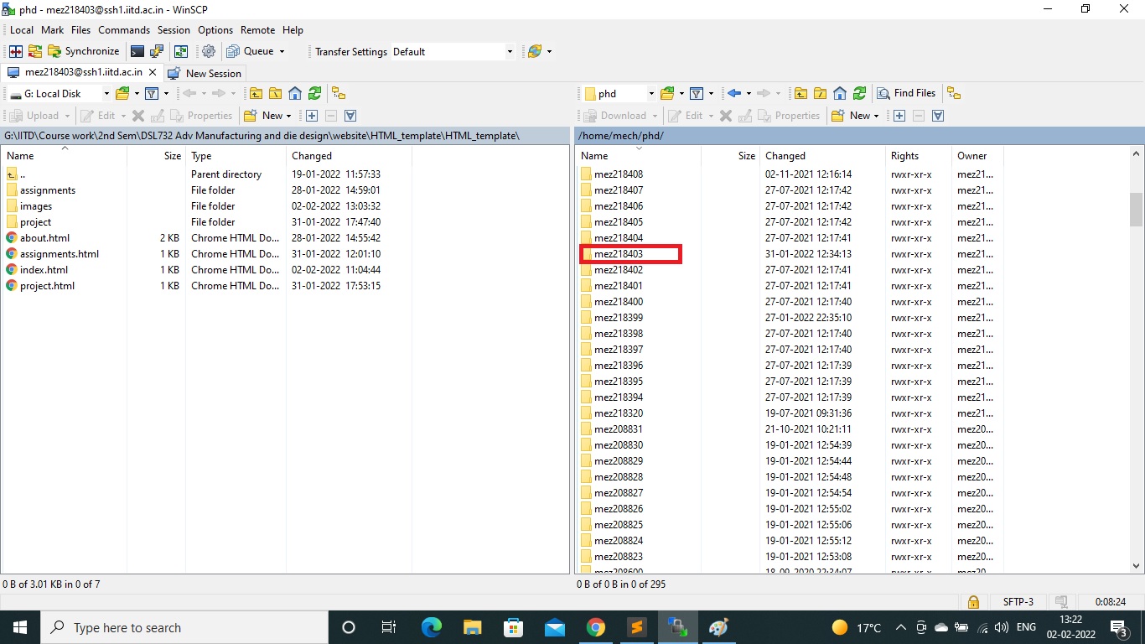This screenshot has height=644, width=1145.
Task: Open Google Chrome from the taskbar
Action: [x=596, y=627]
